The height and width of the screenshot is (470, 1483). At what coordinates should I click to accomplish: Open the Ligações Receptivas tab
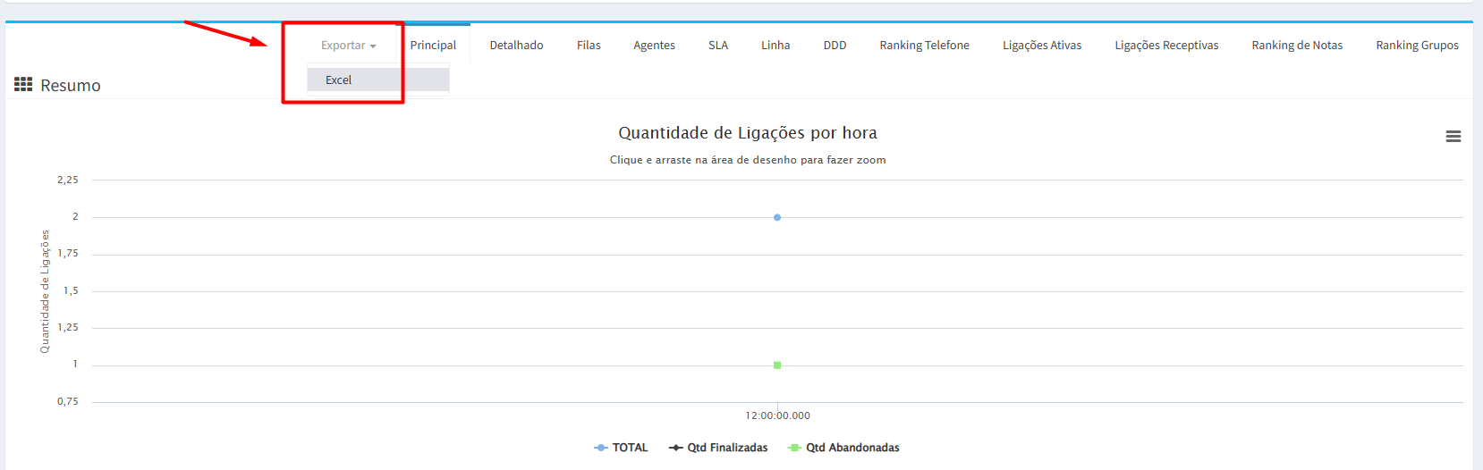pyautogui.click(x=1166, y=46)
